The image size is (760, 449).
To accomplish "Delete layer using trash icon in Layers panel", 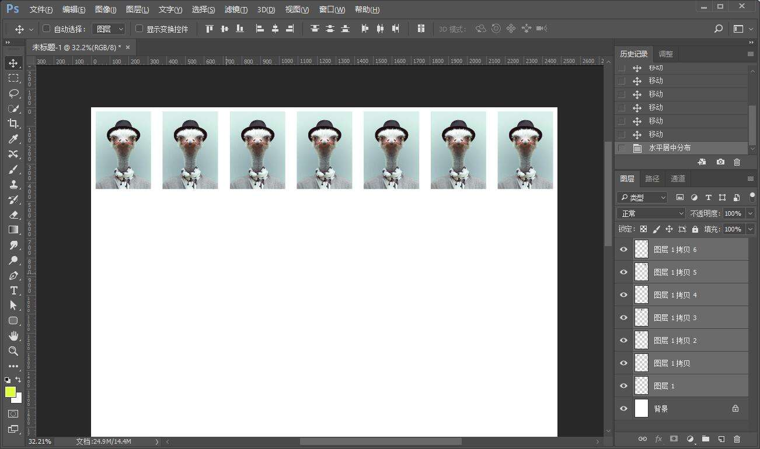I will (737, 439).
